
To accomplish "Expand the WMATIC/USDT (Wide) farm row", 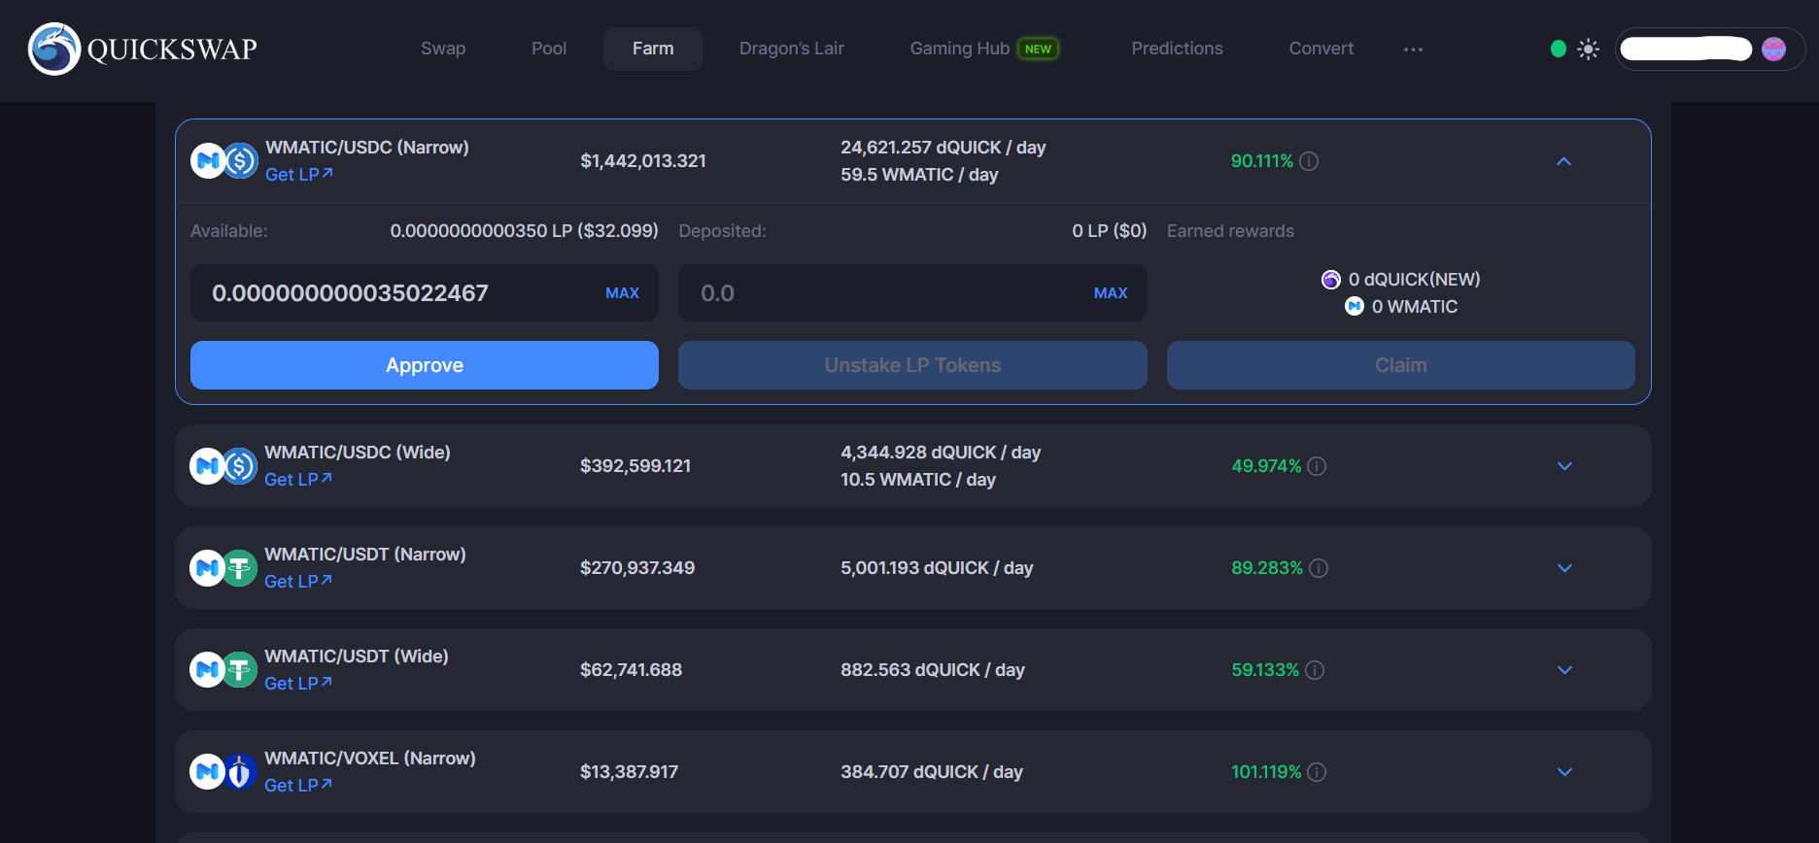I will [x=1564, y=670].
